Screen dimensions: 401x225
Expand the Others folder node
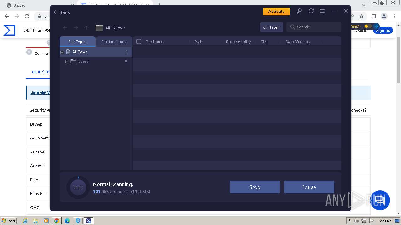pyautogui.click(x=67, y=62)
